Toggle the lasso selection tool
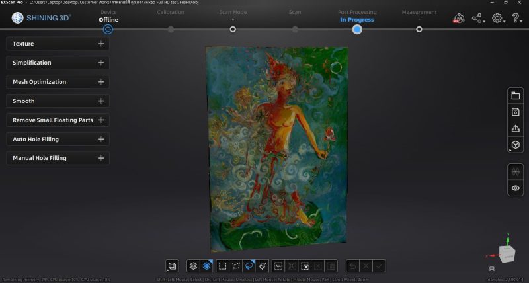529x283 pixels. pyautogui.click(x=249, y=266)
